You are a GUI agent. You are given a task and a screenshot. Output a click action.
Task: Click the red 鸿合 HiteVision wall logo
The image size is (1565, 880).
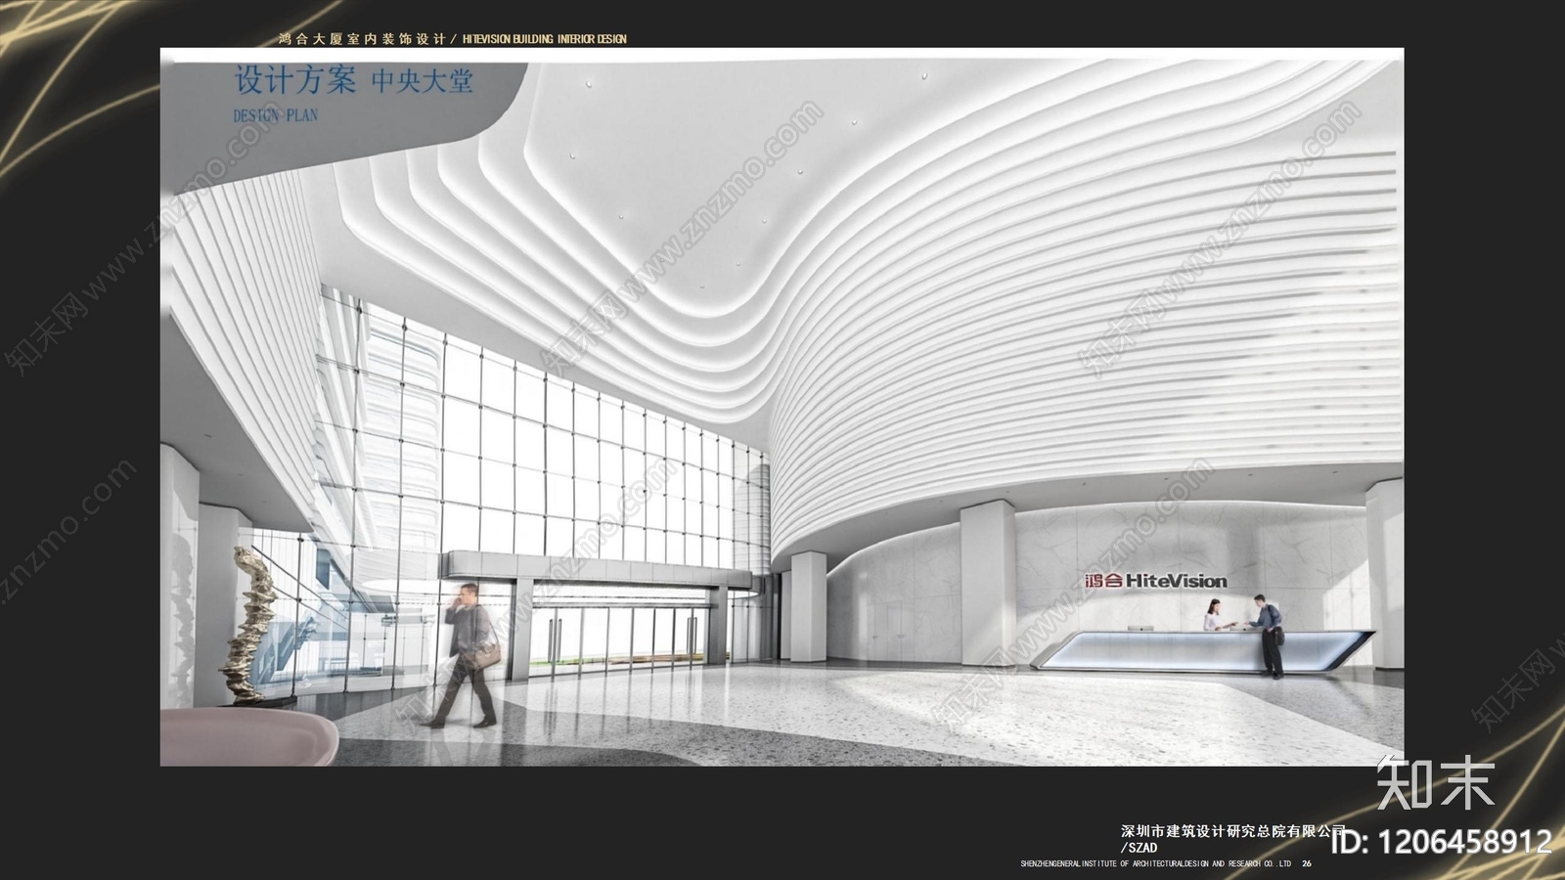(x=1155, y=581)
